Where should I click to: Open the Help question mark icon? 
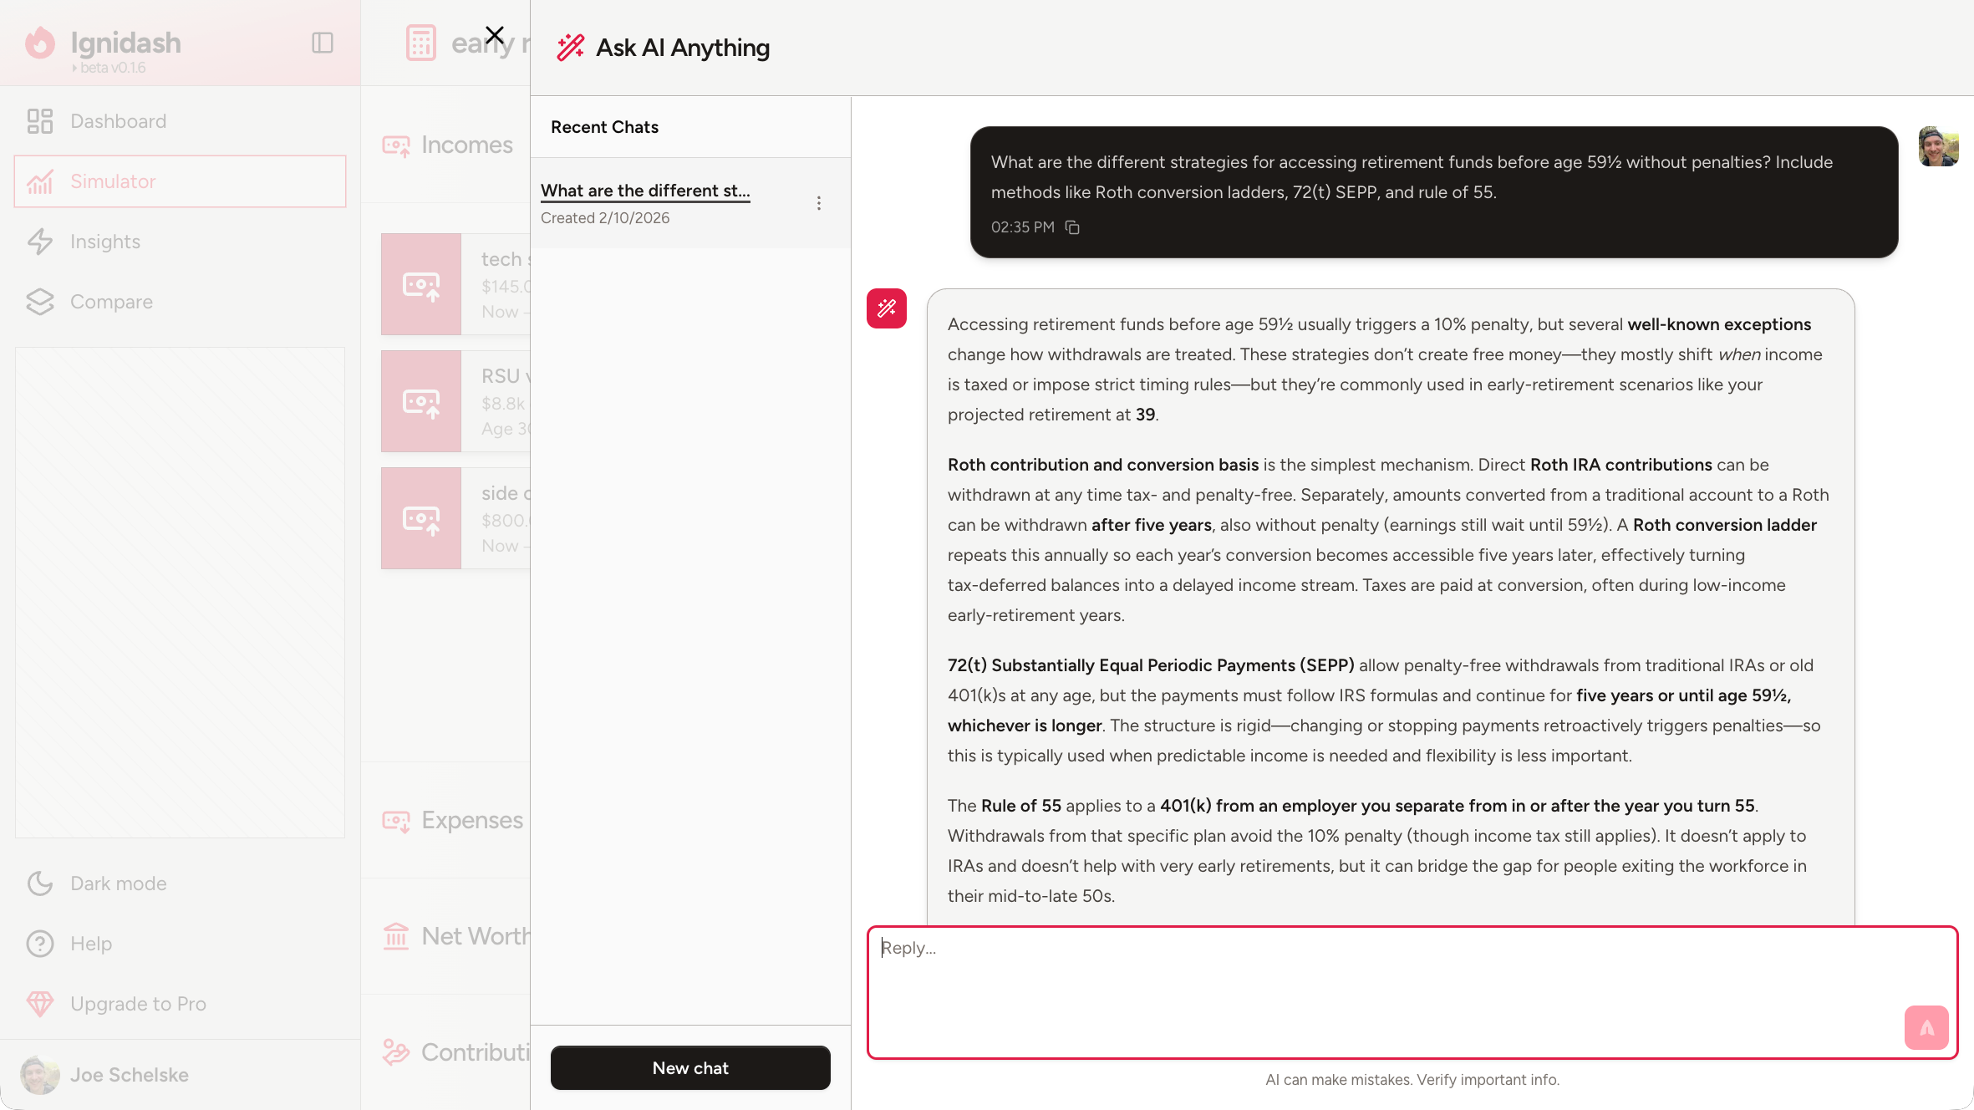coord(40,944)
